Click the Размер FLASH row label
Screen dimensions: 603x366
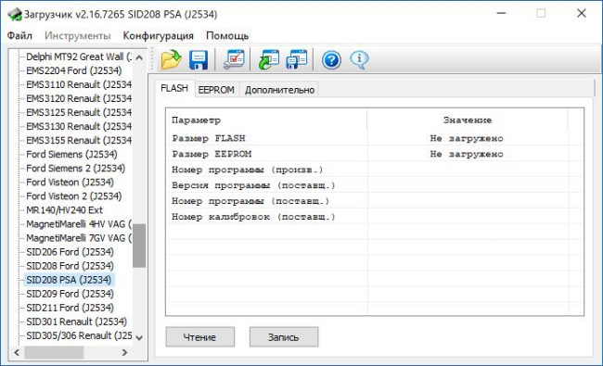click(209, 138)
